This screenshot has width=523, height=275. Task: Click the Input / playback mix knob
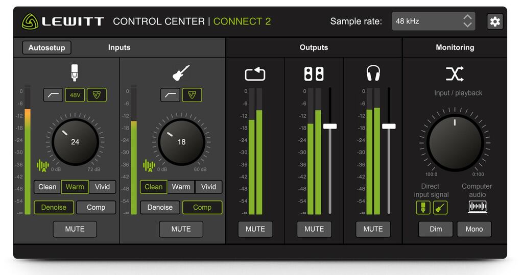tap(455, 143)
